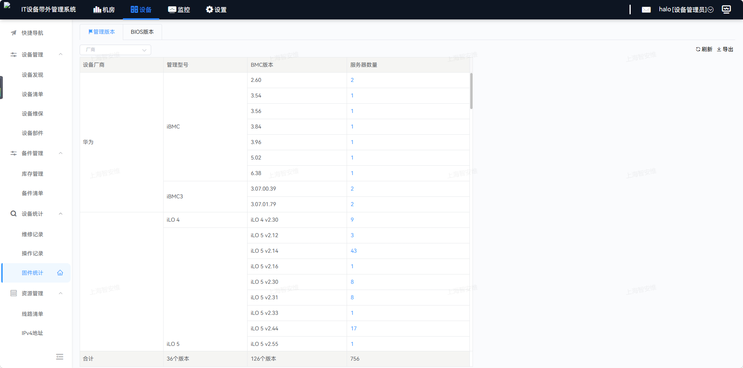Go to 设备部件 in the sidebar
743x368 pixels.
pyautogui.click(x=33, y=133)
